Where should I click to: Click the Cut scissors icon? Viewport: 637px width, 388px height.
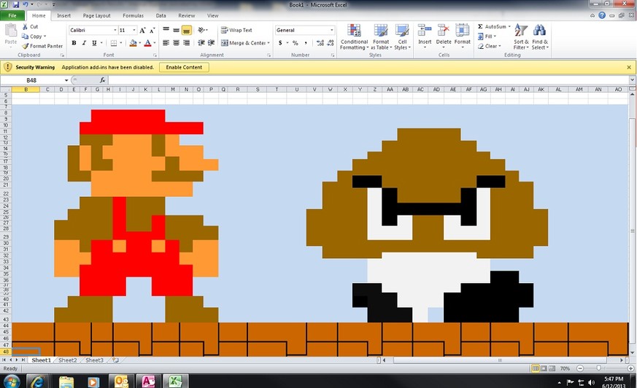coord(26,26)
